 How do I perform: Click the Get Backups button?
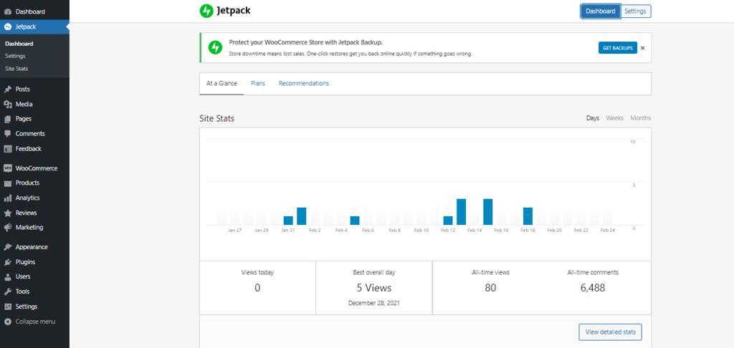click(x=617, y=48)
